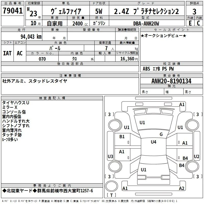Select chassis number ANH20-8190134
The height and width of the screenshot is (204, 204).
171,81
